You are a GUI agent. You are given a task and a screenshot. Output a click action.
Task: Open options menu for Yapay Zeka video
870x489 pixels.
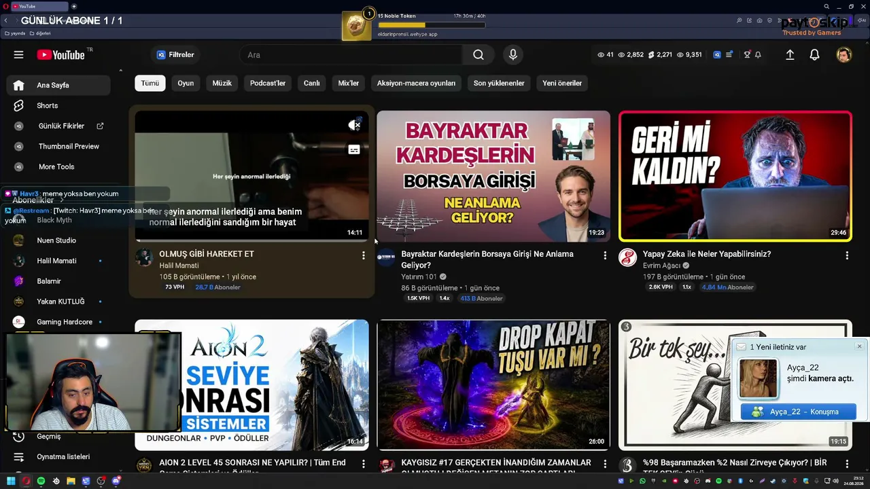point(847,255)
